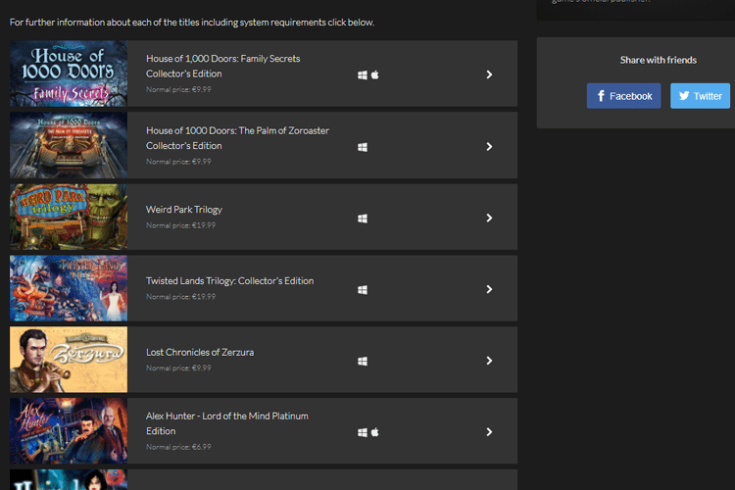Open Twisted Lands Trilogy: Collector's Edition title
This screenshot has height=490, width=735.
pyautogui.click(x=229, y=281)
